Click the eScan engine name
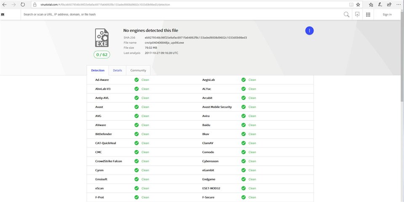Viewport: 404px width, 202px height. tap(99, 189)
